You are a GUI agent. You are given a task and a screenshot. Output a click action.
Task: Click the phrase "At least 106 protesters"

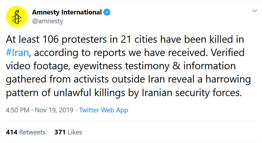point(47,40)
